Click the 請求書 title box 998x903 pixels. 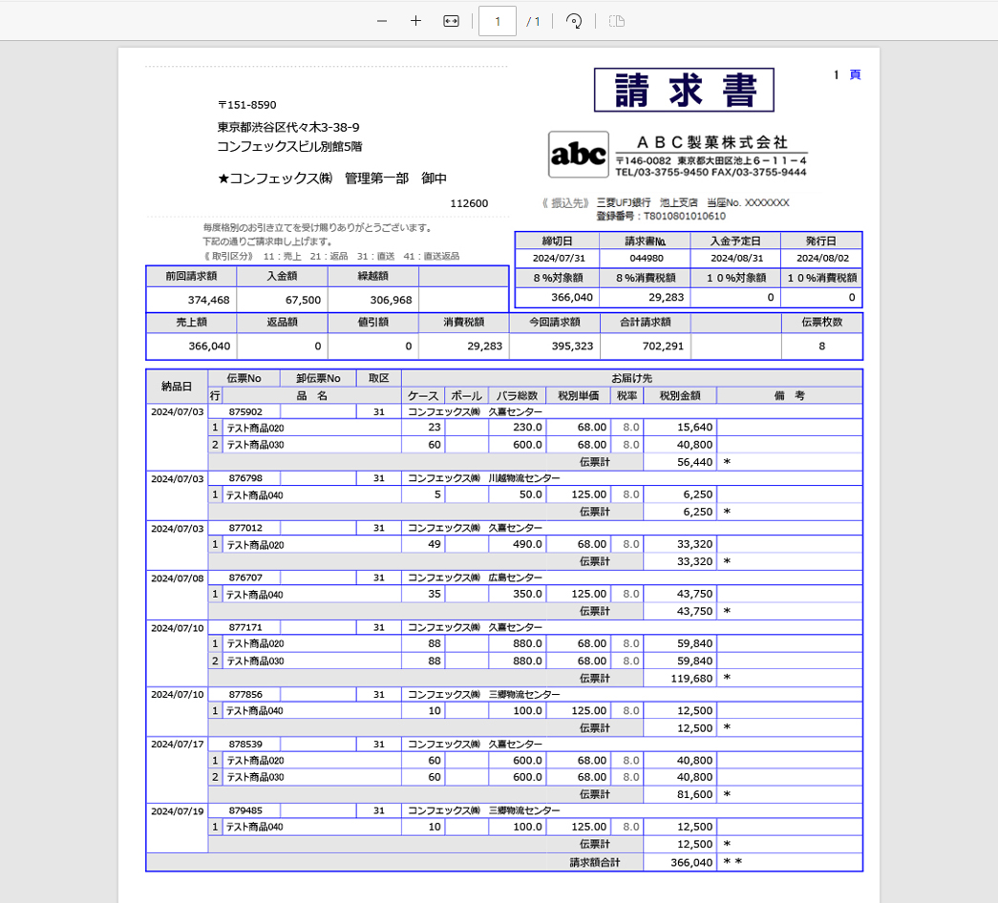pyautogui.click(x=684, y=90)
